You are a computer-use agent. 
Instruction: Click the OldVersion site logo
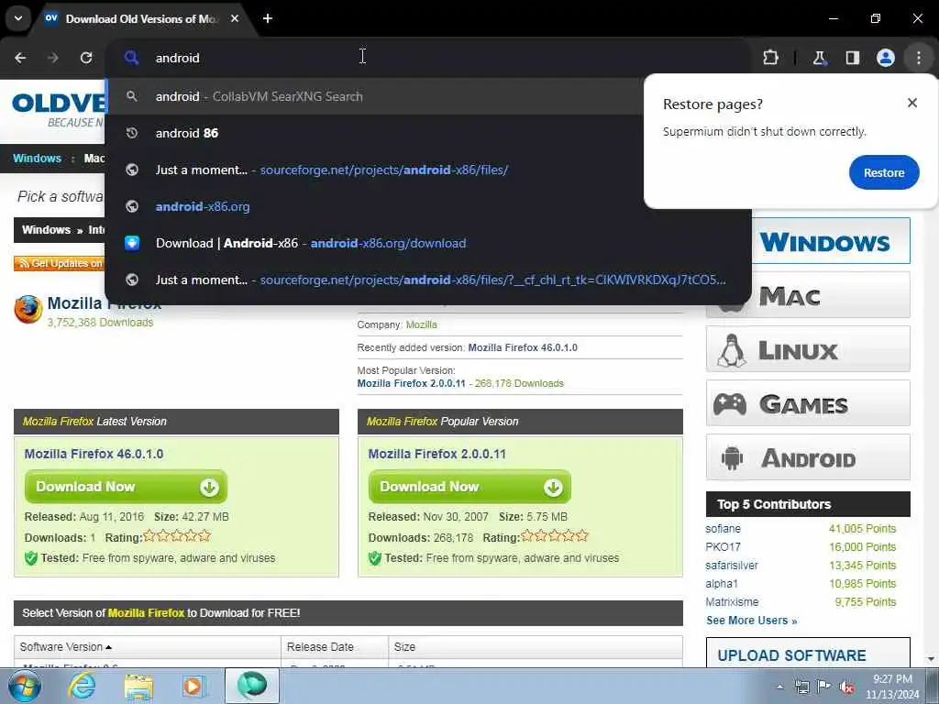pos(59,109)
